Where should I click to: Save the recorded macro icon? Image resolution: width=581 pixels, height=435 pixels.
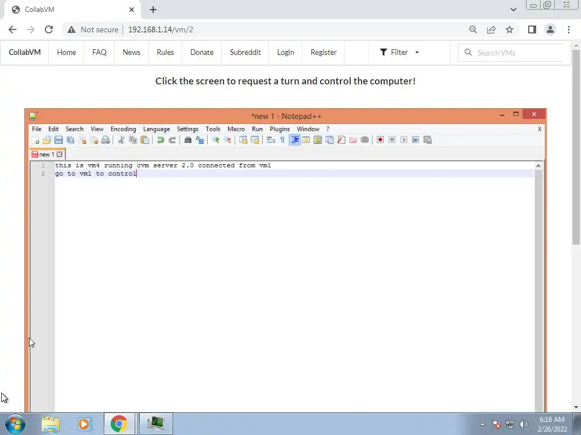coord(428,140)
